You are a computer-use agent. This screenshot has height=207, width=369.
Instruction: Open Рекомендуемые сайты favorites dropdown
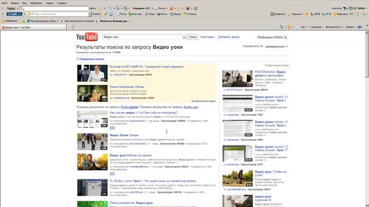point(43,21)
